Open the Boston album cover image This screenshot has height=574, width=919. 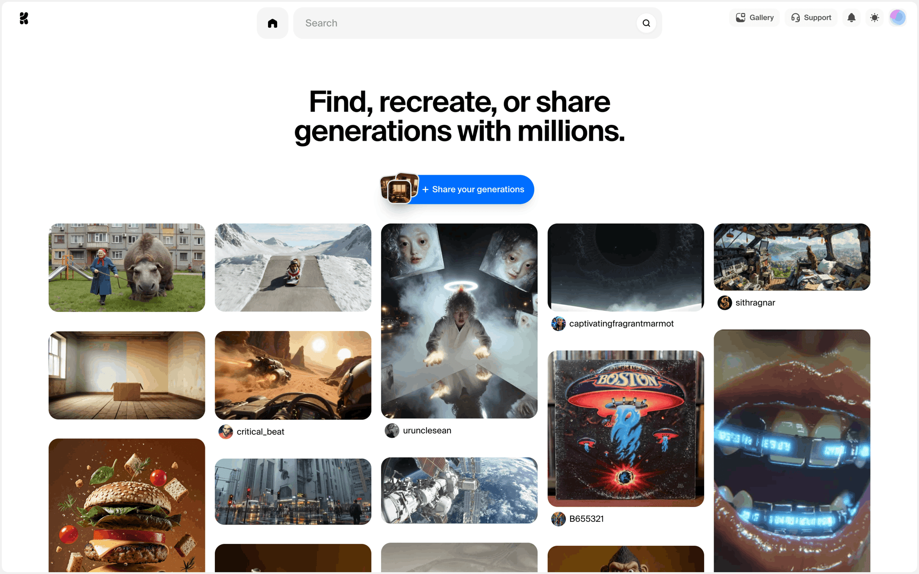point(626,429)
